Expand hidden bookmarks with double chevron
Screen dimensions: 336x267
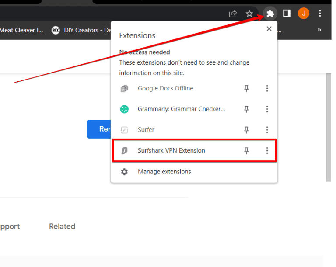[319, 30]
